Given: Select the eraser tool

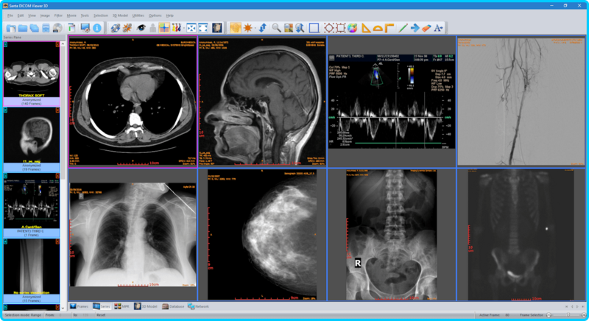Looking at the screenshot, I should coord(426,28).
